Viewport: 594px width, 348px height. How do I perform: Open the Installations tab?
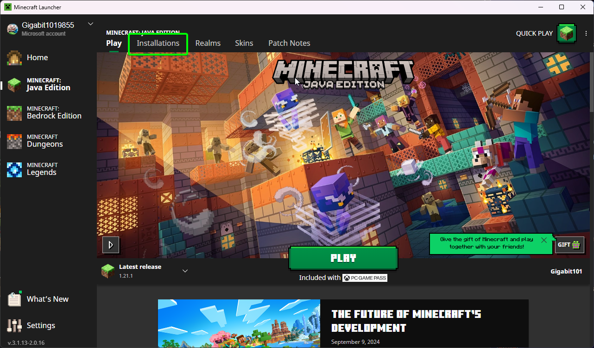click(158, 43)
